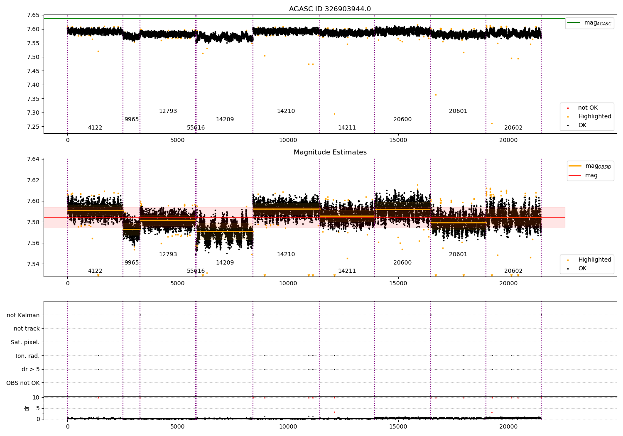Click x-axis tick 15000 in Magnitude Estimates plot
Image resolution: width=623 pixels, height=436 pixels.
pos(398,284)
